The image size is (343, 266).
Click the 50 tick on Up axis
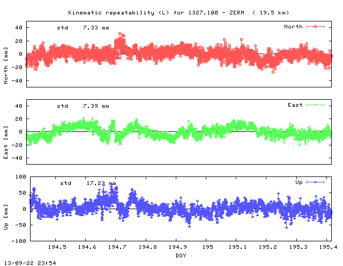pos(23,193)
